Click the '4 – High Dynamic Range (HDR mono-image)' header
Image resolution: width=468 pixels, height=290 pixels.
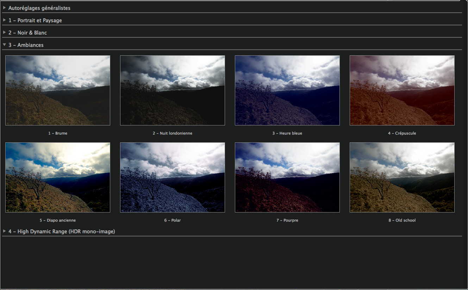click(62, 232)
